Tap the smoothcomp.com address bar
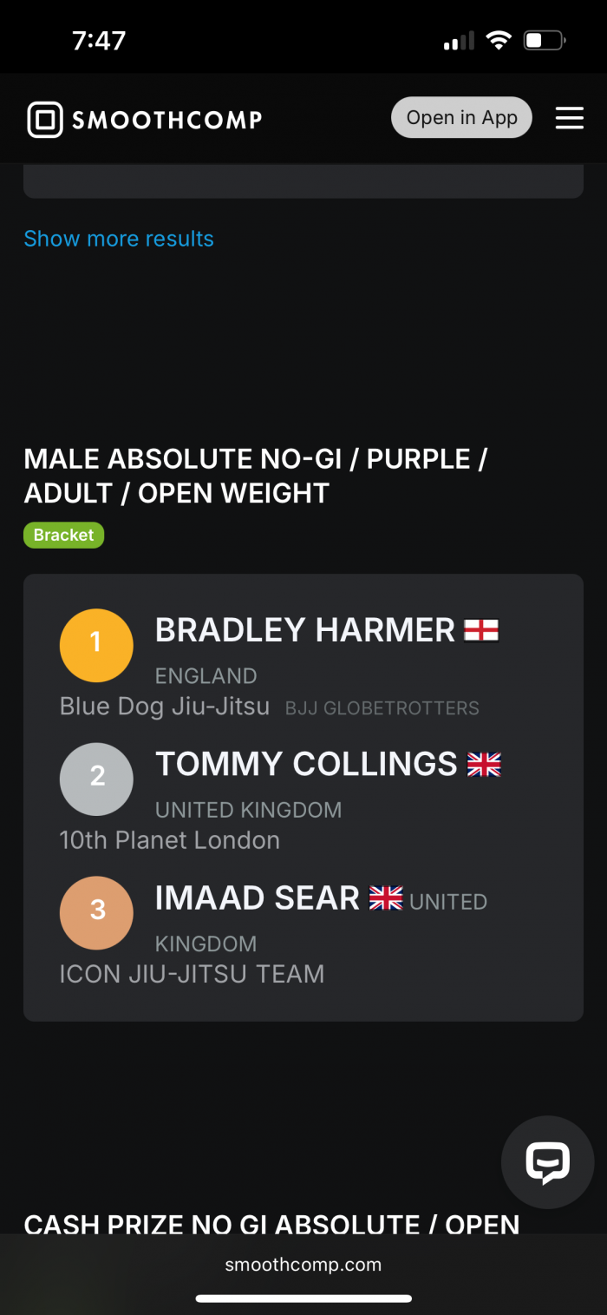 (303, 1265)
